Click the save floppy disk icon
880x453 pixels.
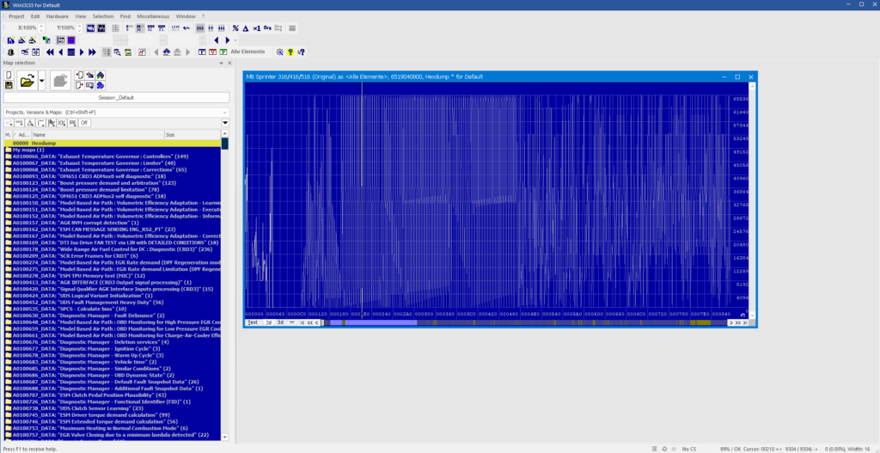[9, 85]
